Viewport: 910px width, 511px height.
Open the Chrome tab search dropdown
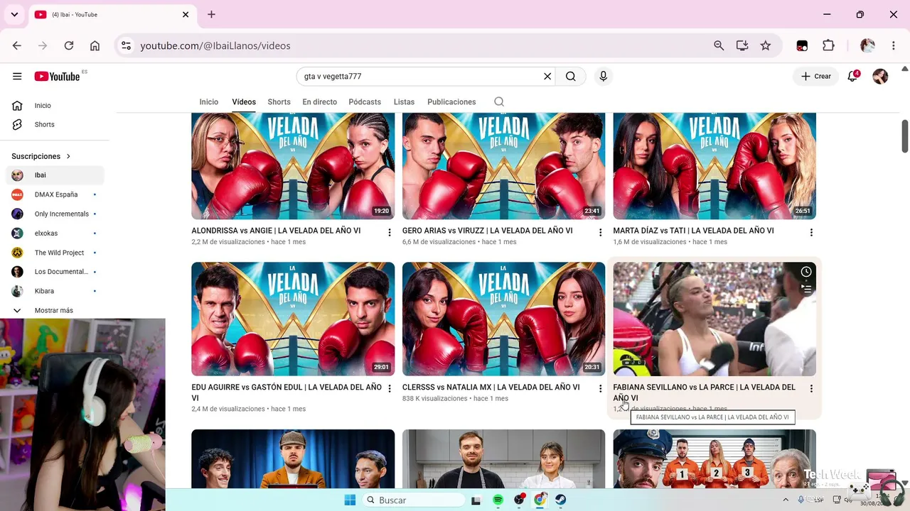[14, 14]
